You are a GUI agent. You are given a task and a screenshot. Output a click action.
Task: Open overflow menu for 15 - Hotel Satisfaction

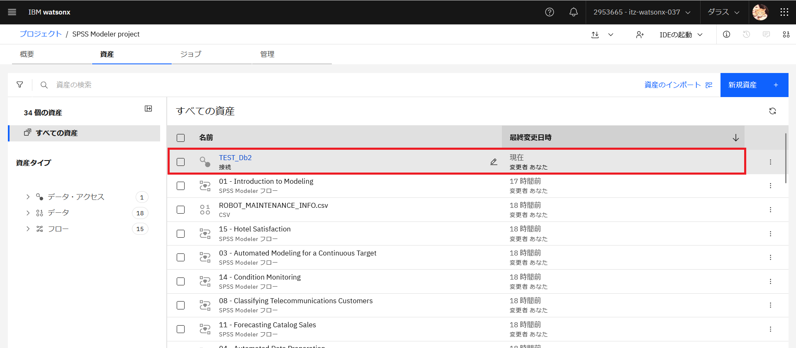coord(771,234)
